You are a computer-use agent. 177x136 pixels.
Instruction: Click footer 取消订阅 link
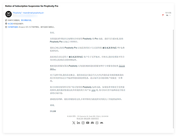[x=80, y=119]
